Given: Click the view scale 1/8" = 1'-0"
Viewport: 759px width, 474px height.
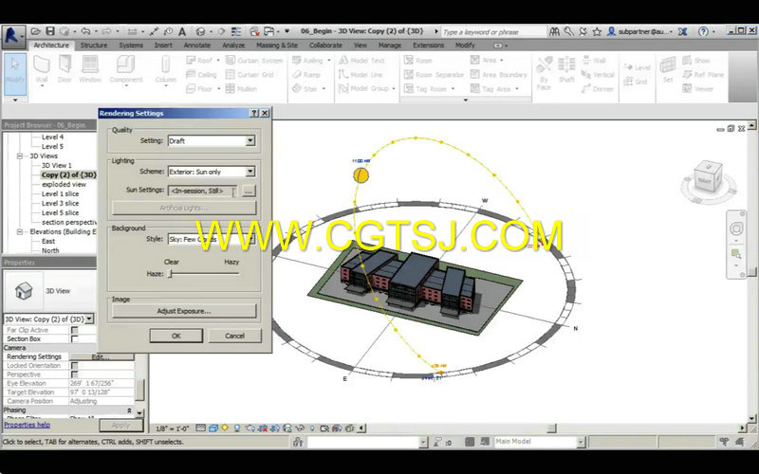Looking at the screenshot, I should click(x=174, y=428).
